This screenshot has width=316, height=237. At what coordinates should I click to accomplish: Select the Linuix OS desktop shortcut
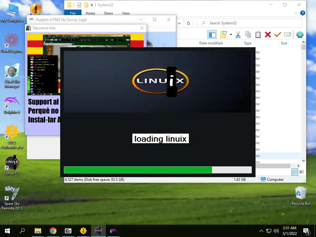tap(12, 165)
